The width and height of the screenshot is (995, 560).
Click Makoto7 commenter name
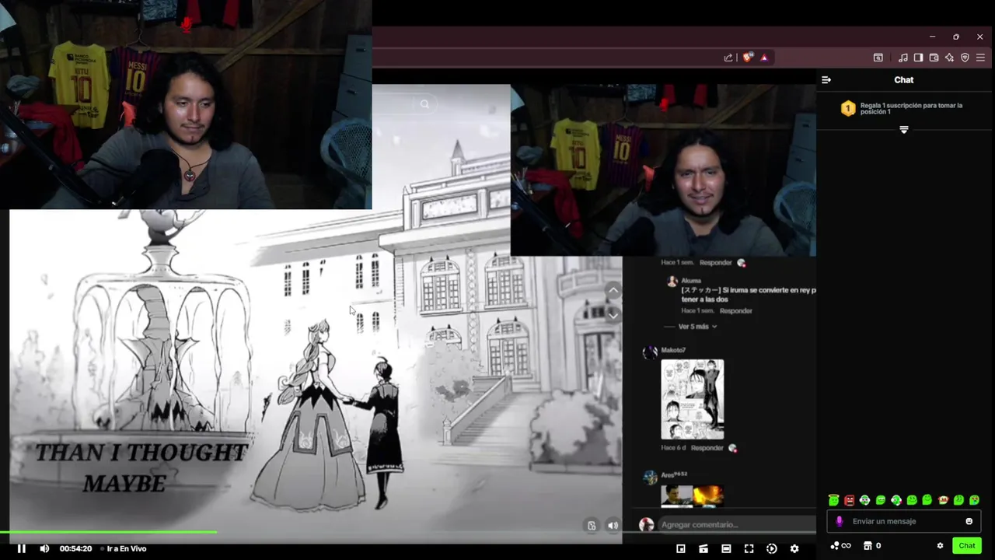pos(673,351)
